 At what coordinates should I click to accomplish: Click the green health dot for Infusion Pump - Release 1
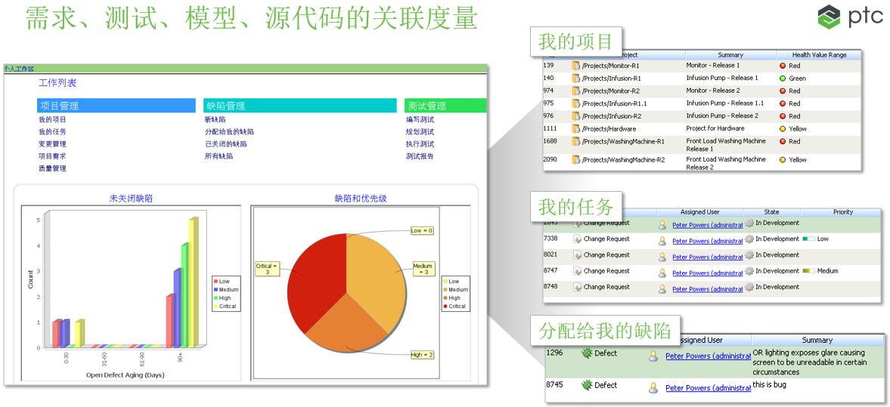(x=783, y=79)
